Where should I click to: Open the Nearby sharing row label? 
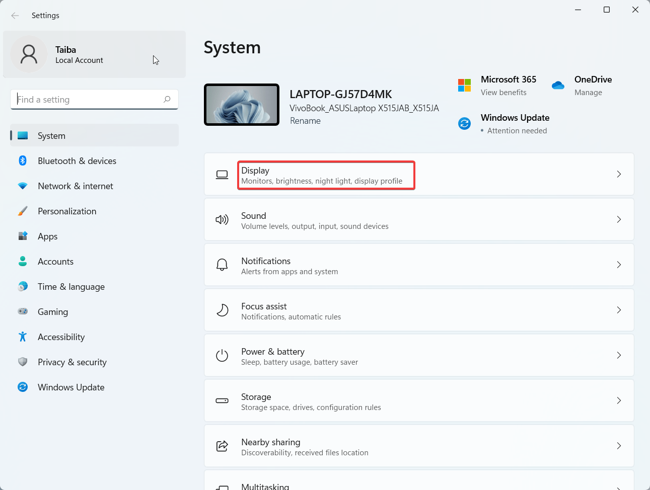[x=271, y=442]
